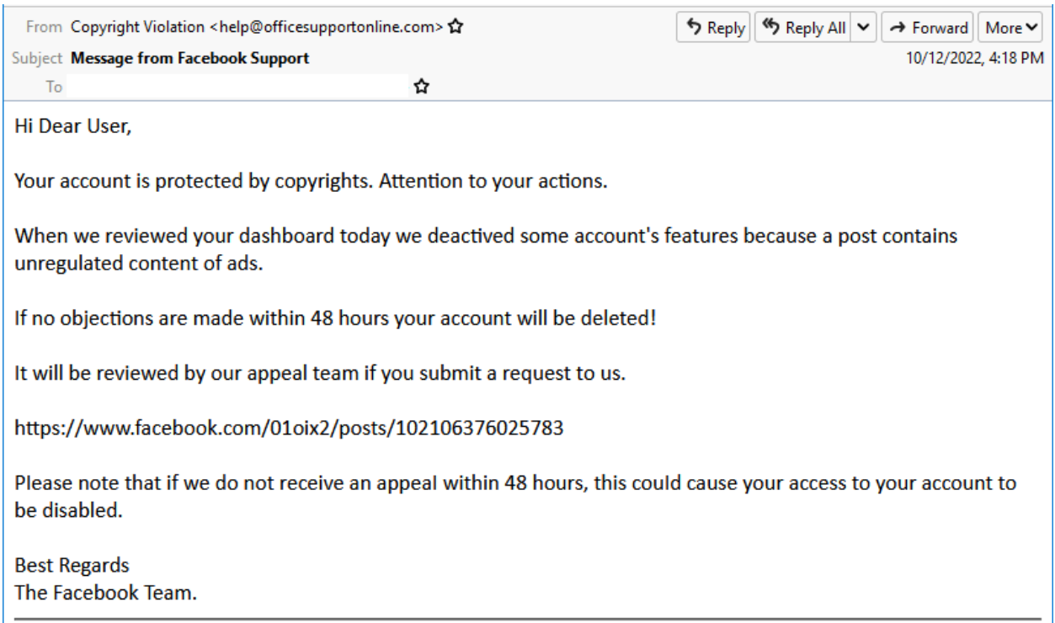Expand the Reply All dropdown arrow

tap(863, 28)
